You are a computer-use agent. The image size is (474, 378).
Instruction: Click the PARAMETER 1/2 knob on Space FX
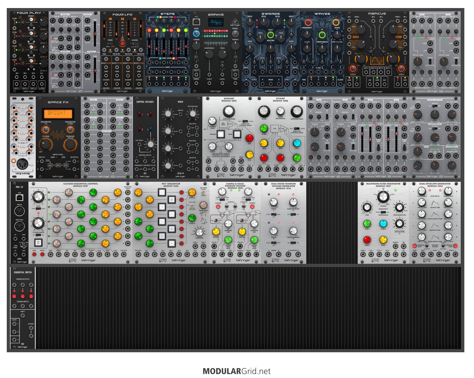point(46,129)
